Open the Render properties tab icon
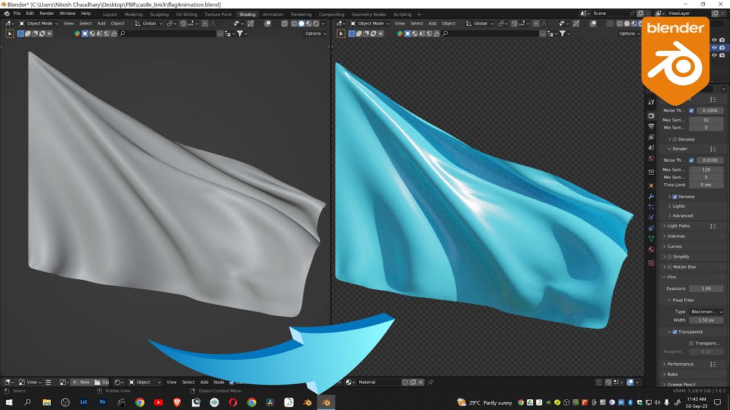 (x=651, y=116)
